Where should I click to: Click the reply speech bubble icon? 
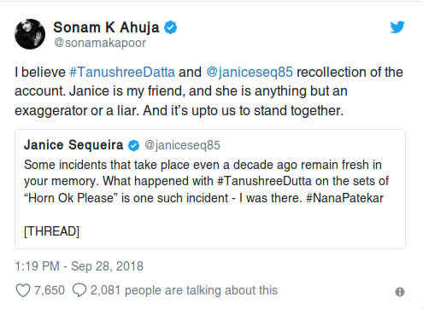click(x=79, y=290)
